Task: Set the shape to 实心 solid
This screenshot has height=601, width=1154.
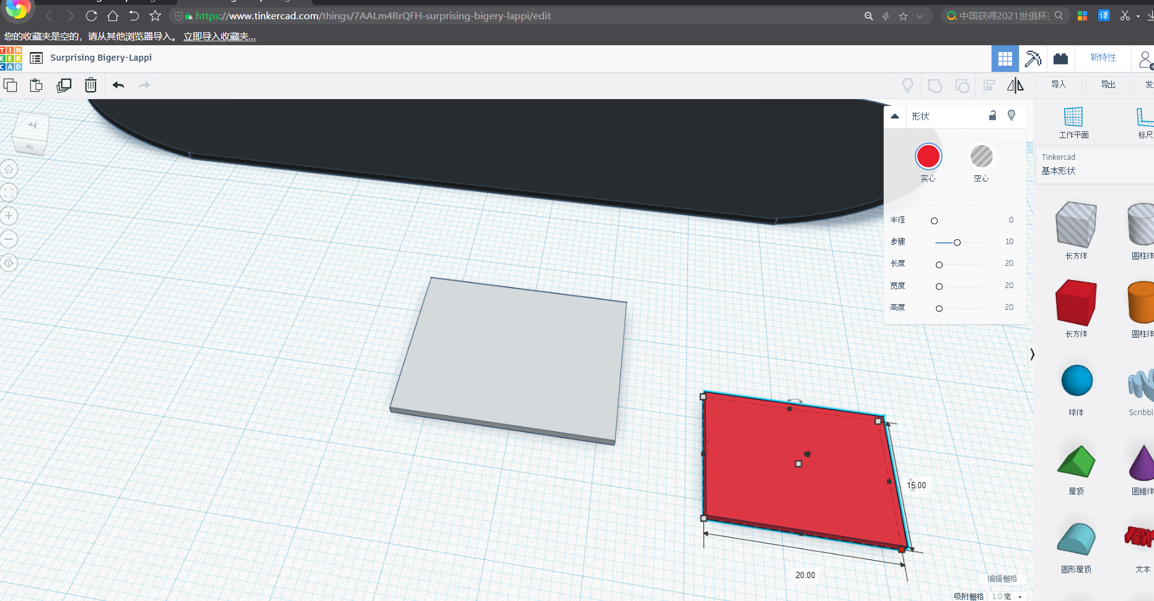Action: [x=928, y=156]
